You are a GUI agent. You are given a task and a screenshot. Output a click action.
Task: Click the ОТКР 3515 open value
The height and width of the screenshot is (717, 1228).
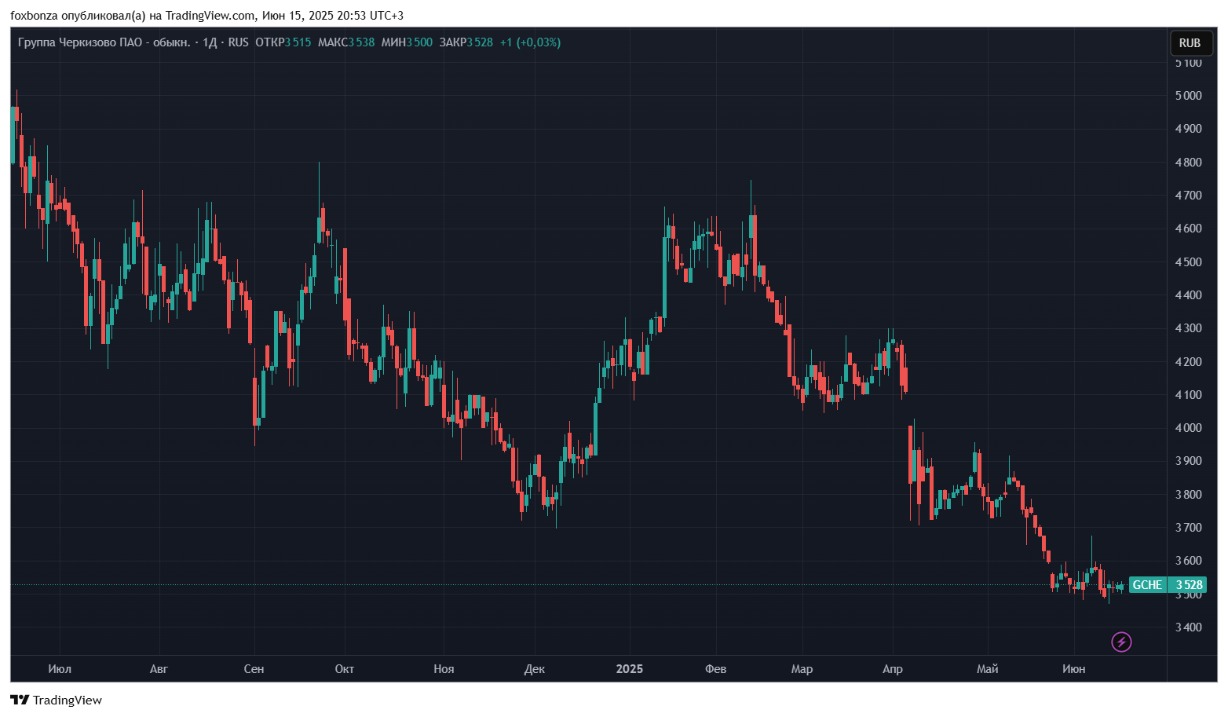point(283,42)
